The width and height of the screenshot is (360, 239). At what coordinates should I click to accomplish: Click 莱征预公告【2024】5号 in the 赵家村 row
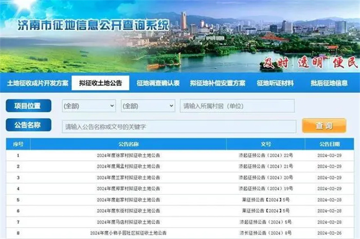pyautogui.click(x=266, y=200)
